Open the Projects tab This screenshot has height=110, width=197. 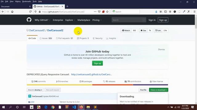(x=83, y=38)
